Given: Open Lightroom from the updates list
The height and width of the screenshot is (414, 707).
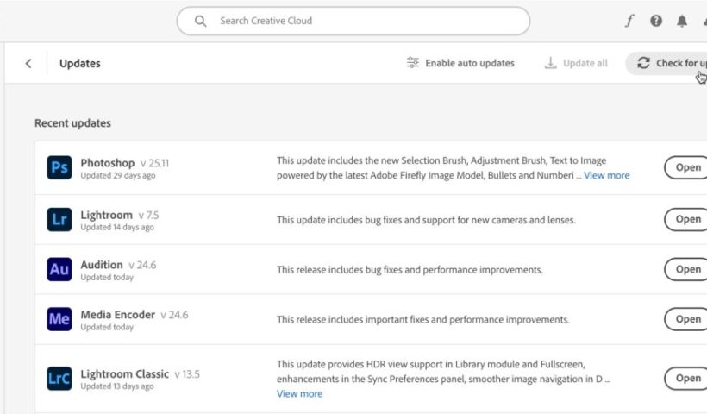Looking at the screenshot, I should [686, 219].
